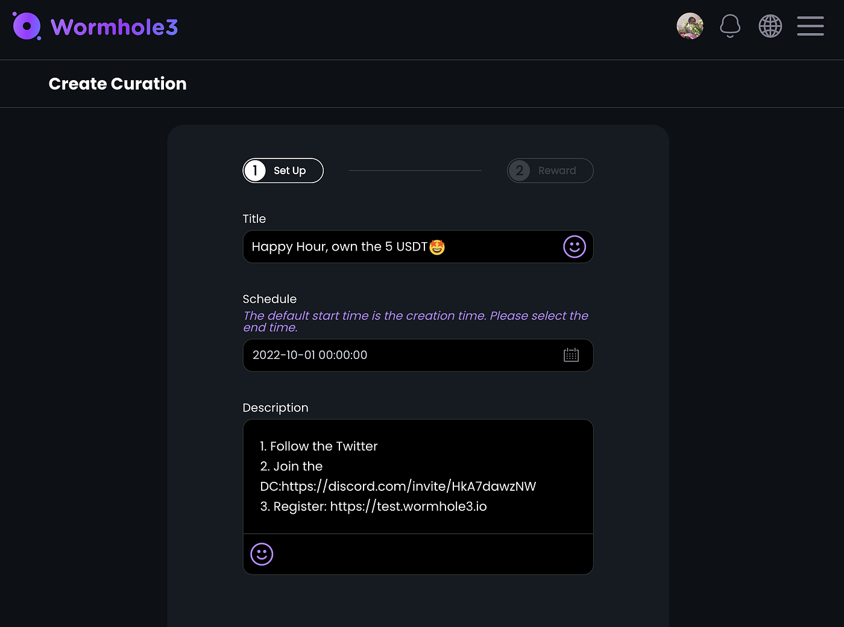Open the user profile avatar
Image resolution: width=844 pixels, height=627 pixels.
[690, 26]
